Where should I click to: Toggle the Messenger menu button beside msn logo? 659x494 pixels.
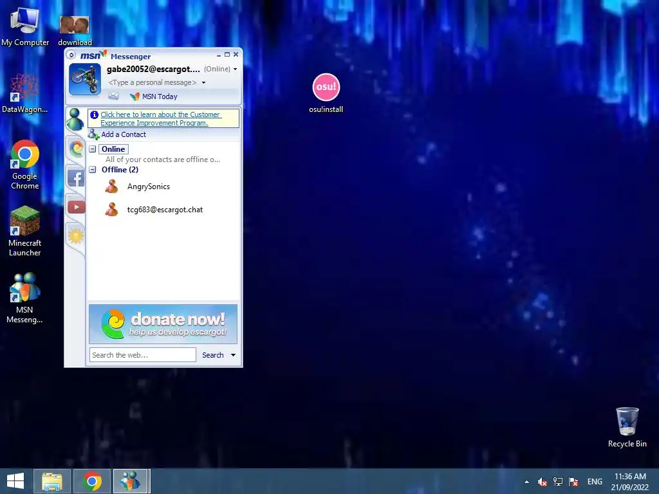click(71, 55)
